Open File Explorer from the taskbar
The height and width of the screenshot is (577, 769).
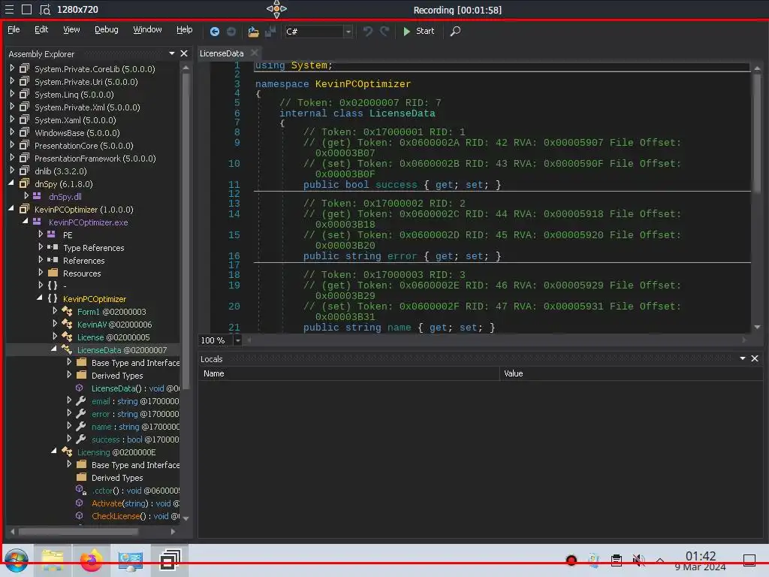pos(53,560)
